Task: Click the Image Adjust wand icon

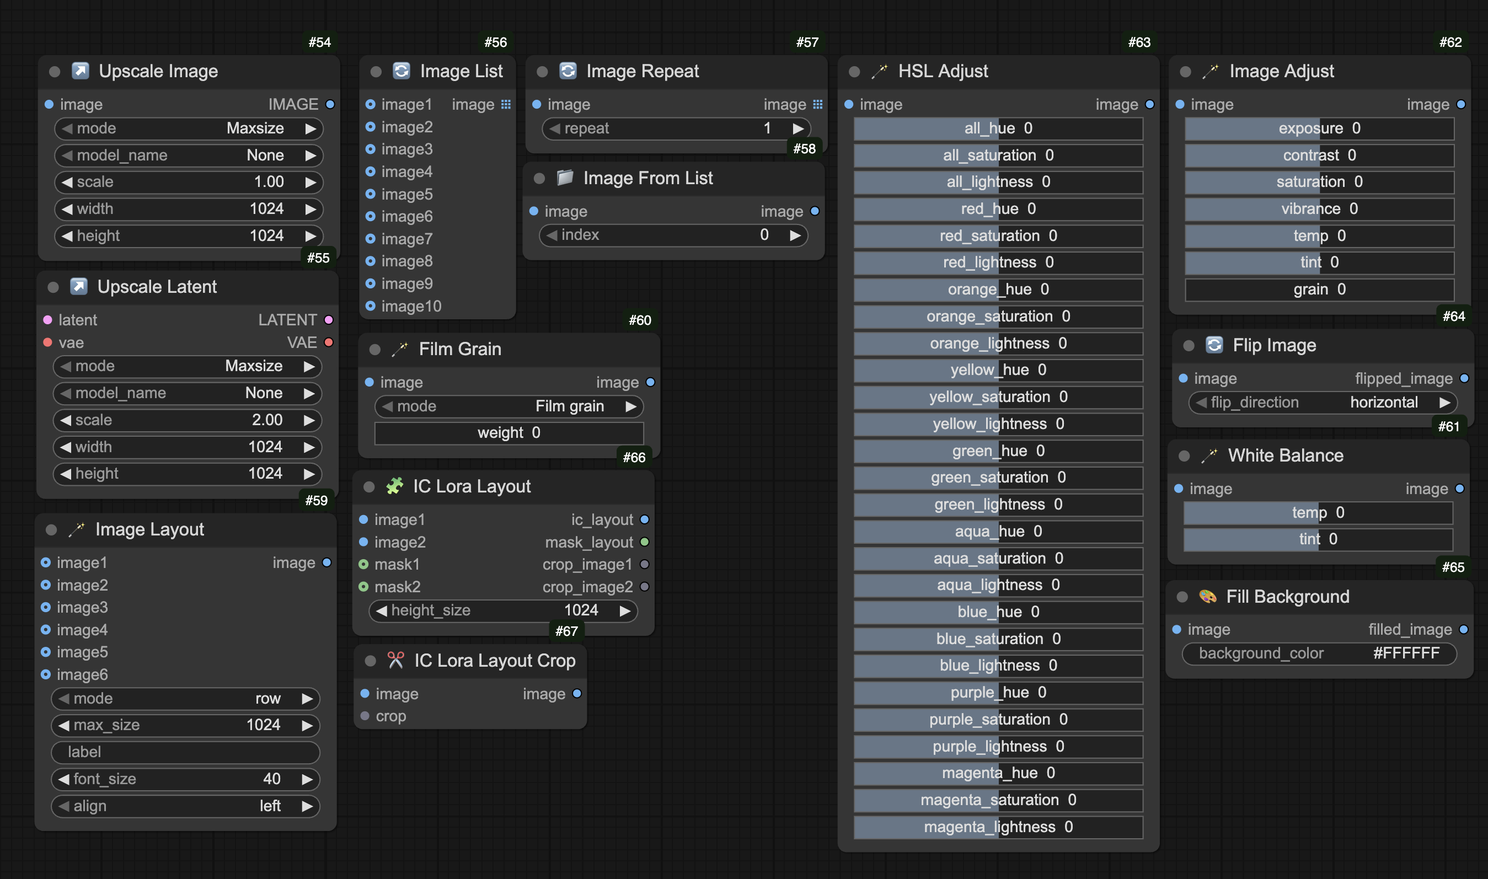Action: 1211,71
